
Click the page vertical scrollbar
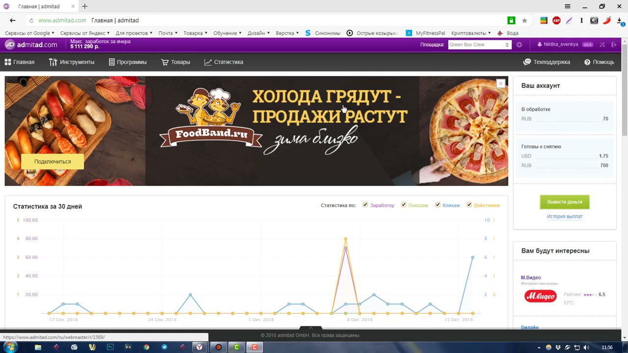click(x=625, y=98)
